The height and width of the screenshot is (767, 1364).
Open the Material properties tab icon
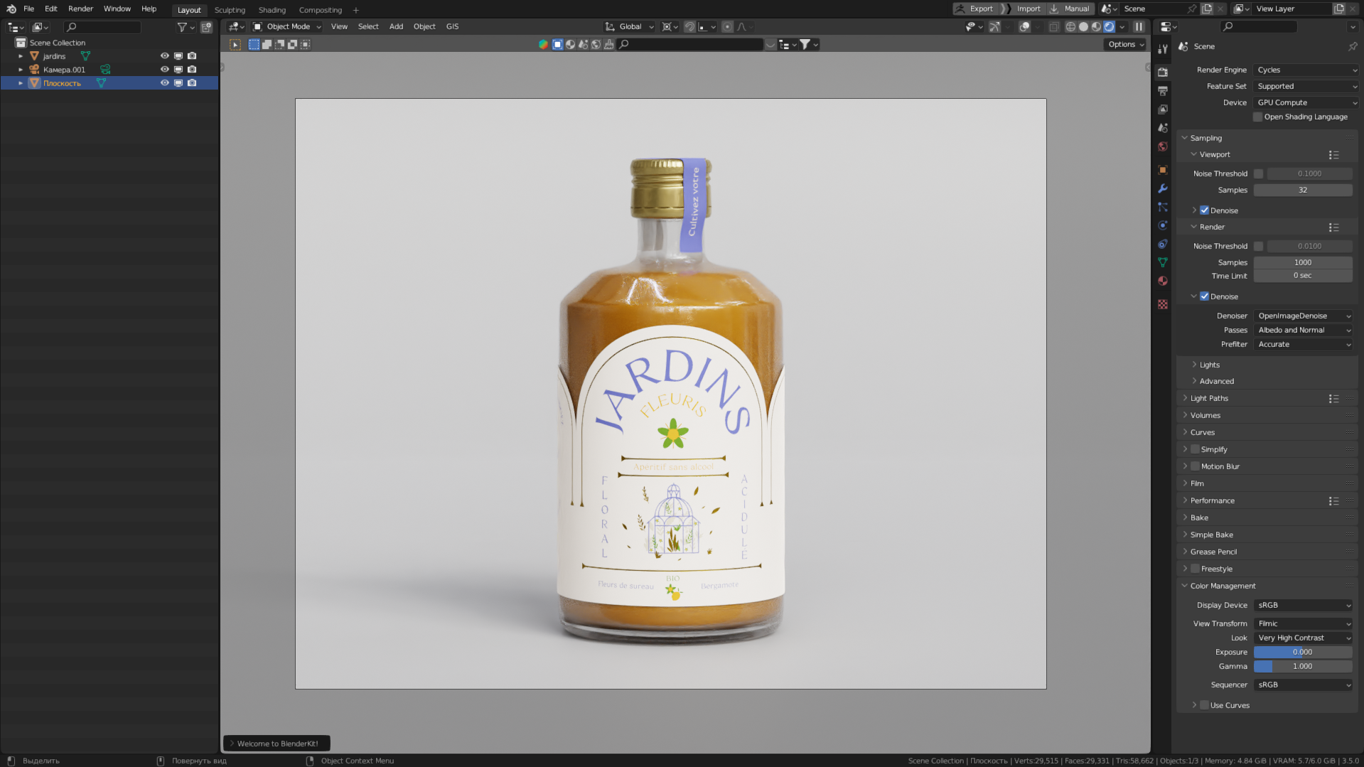coord(1163,281)
